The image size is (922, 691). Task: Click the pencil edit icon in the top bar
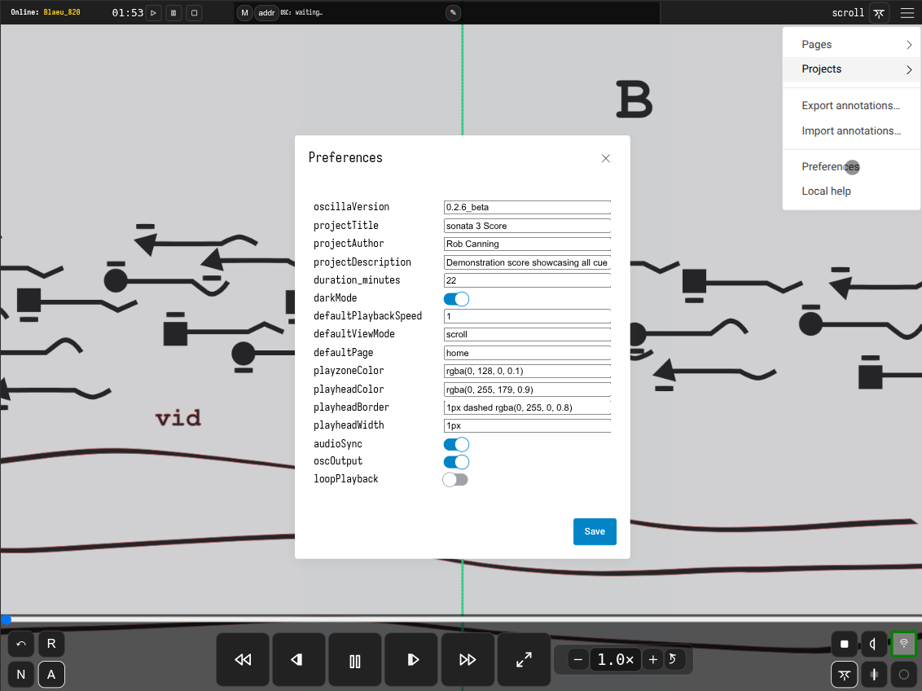[454, 13]
